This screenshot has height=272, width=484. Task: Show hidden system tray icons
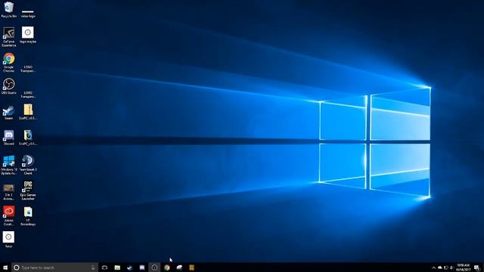[x=433, y=267]
